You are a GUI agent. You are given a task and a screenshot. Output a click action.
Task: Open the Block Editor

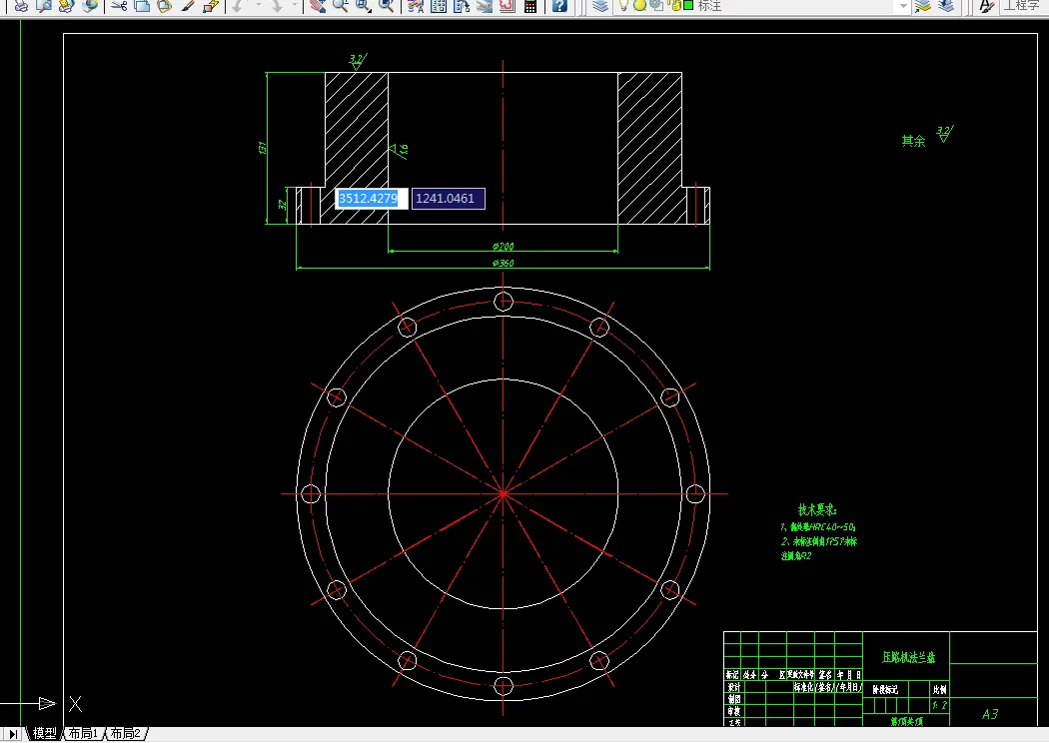coord(211,6)
